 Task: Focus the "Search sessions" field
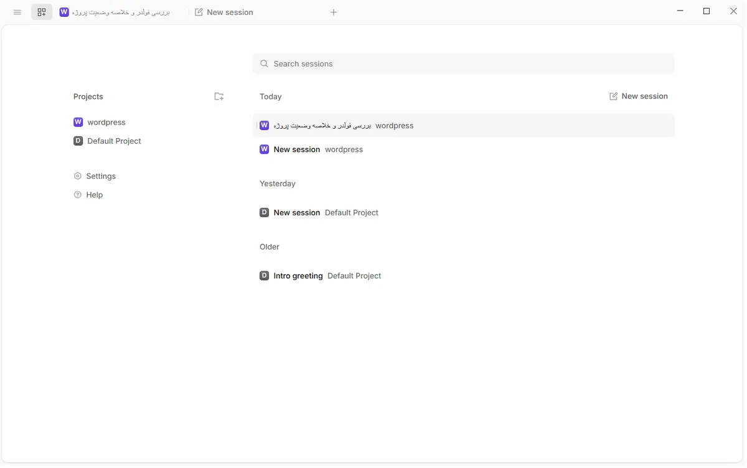click(463, 63)
